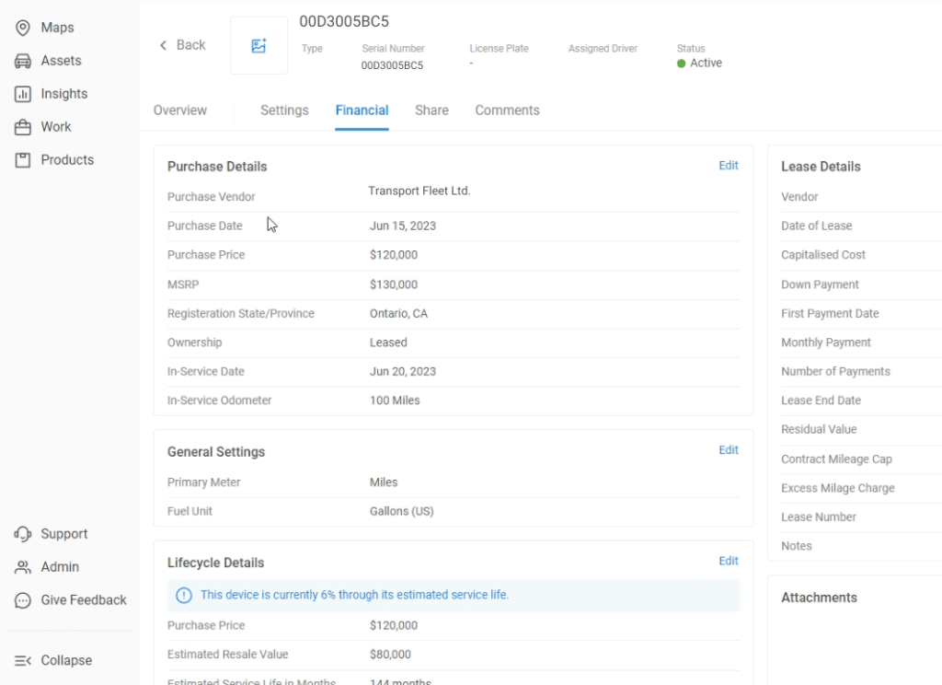Edit the Lifecycle Details section

click(x=729, y=561)
